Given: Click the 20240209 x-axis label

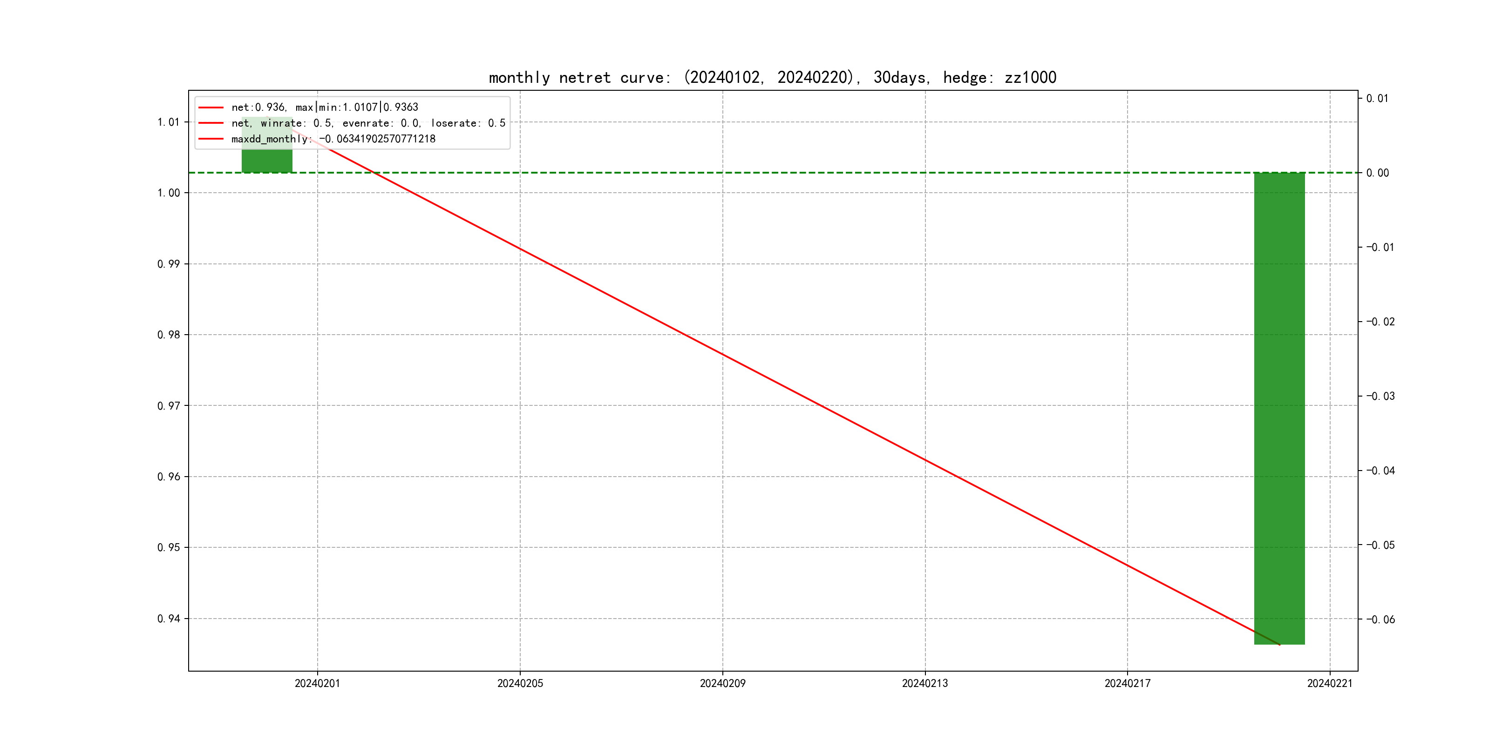Looking at the screenshot, I should (722, 683).
